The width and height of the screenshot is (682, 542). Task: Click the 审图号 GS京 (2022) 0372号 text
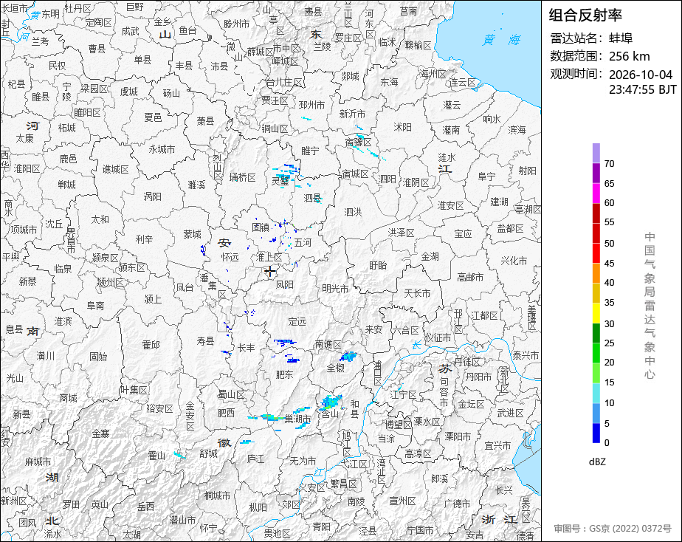click(613, 529)
